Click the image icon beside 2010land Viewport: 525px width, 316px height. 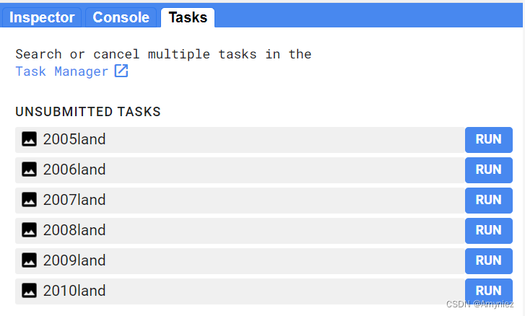[29, 291]
